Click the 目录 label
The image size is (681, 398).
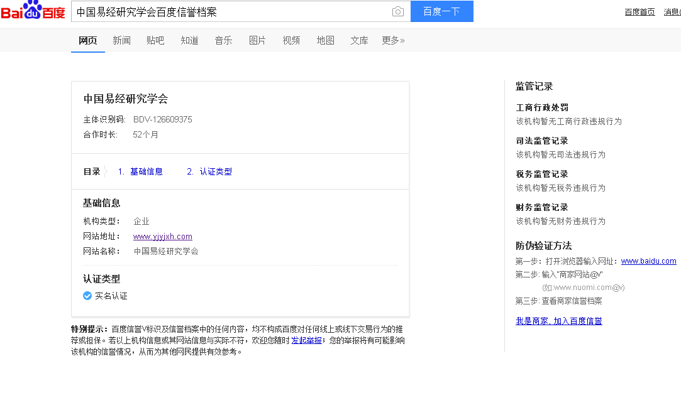coord(92,171)
